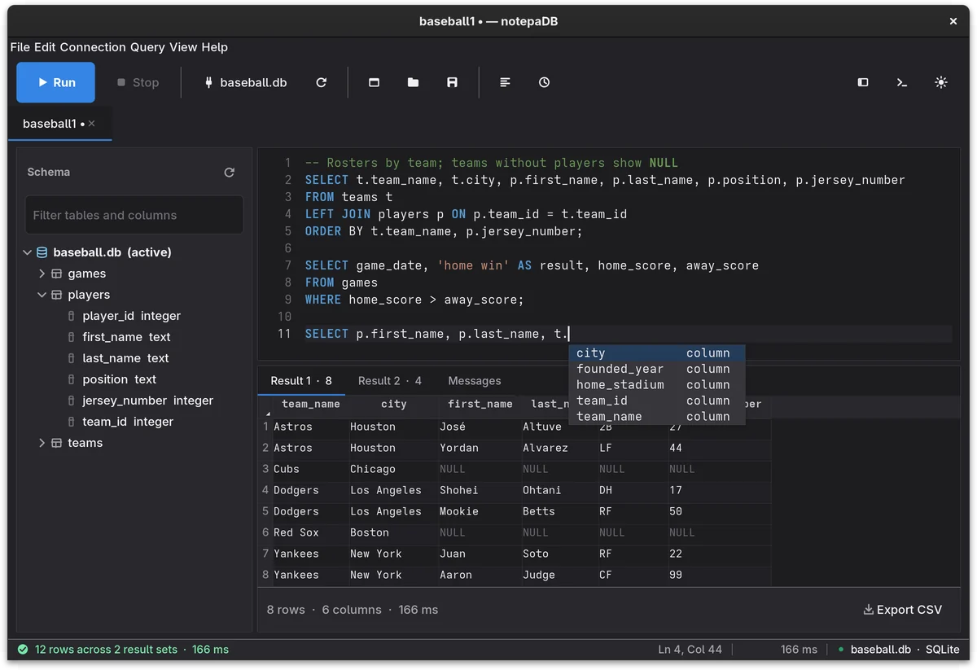Save query with the floppy disk icon
977x670 pixels.
point(453,82)
